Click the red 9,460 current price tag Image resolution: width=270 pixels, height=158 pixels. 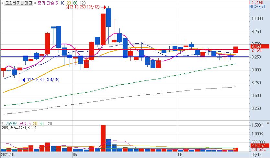pyautogui.click(x=260, y=46)
